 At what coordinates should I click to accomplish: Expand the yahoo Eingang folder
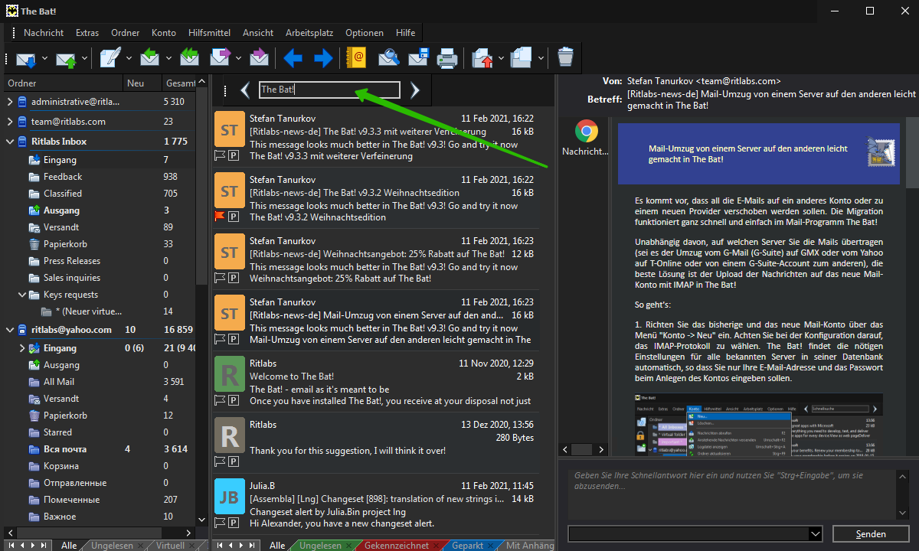point(22,348)
